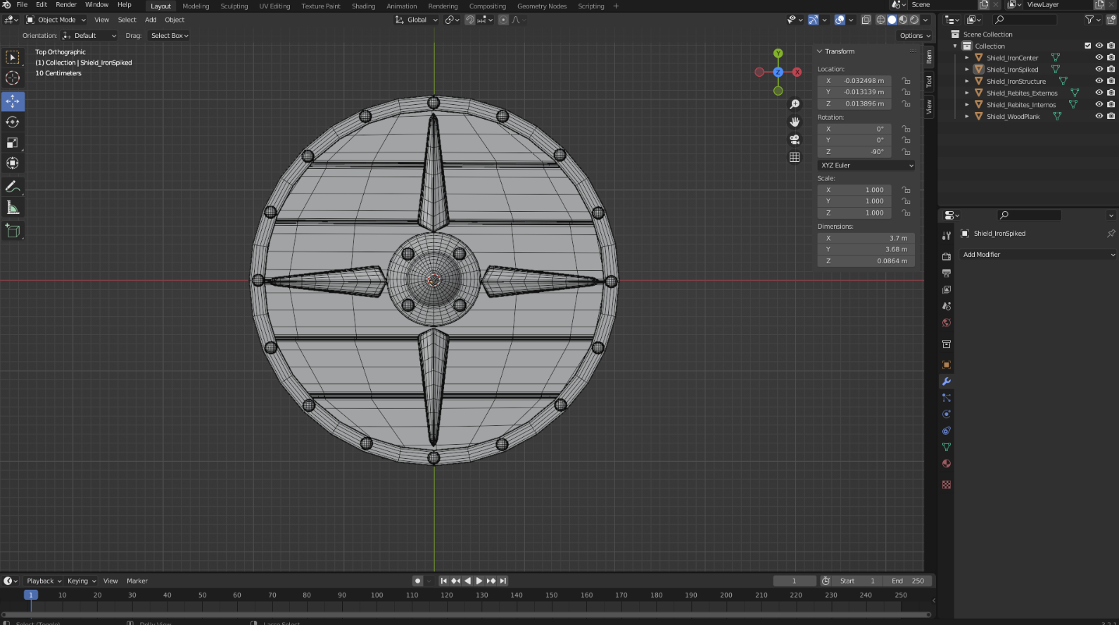Disable Shield_Rebites_Internos in renders
Screen dimensions: 1119x625
[1111, 104]
